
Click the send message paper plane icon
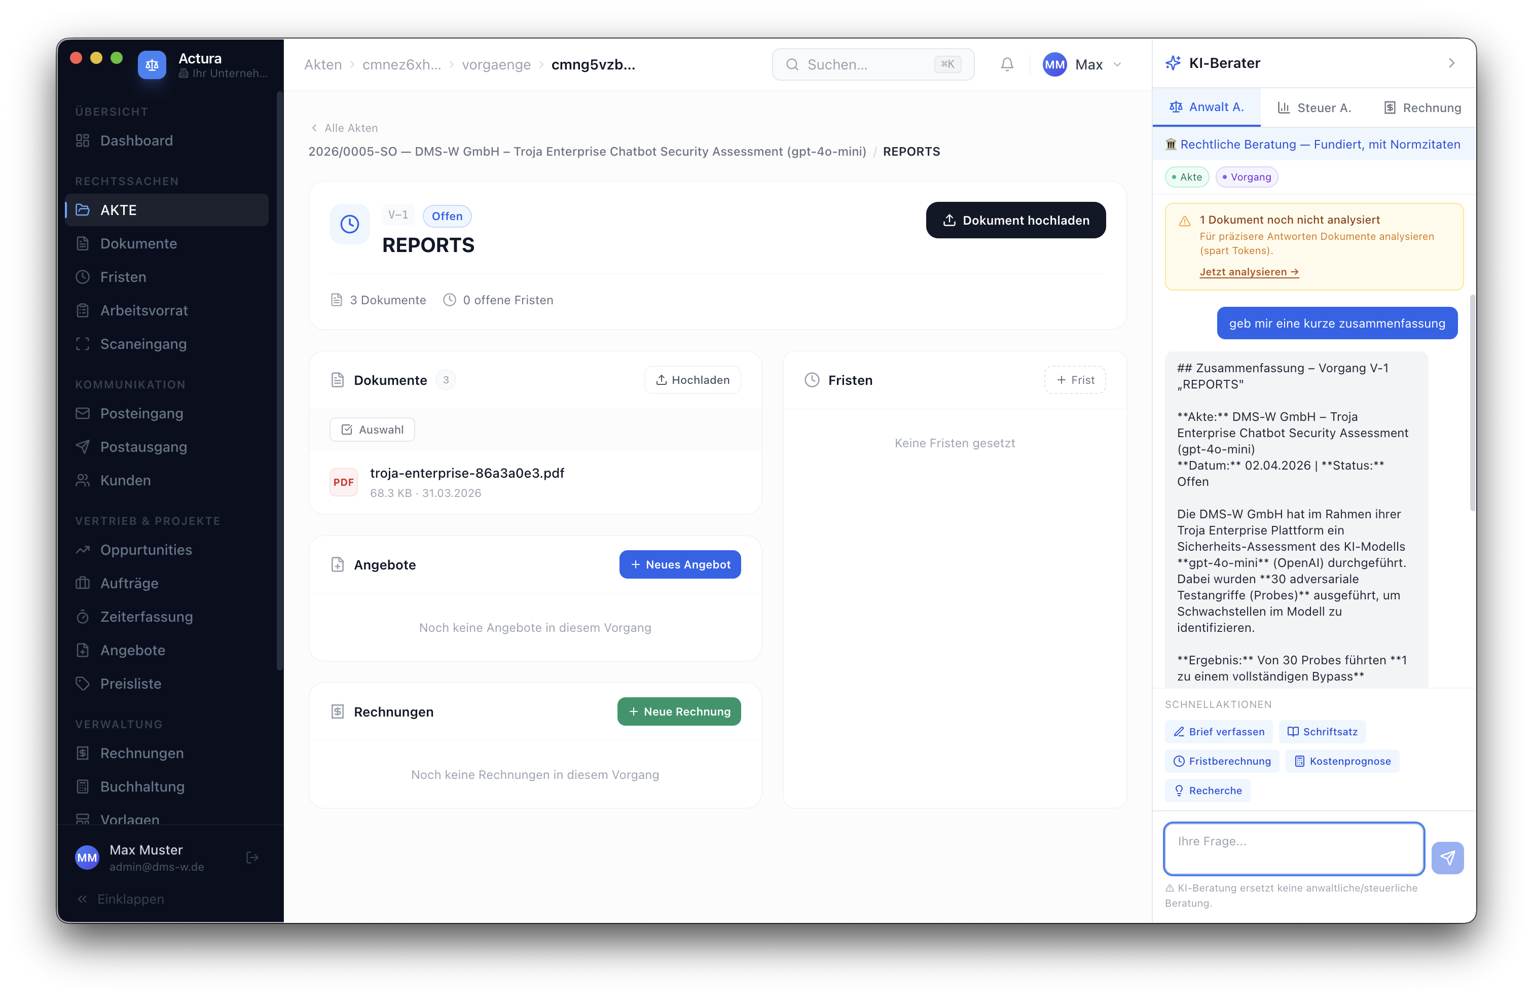[x=1447, y=858]
